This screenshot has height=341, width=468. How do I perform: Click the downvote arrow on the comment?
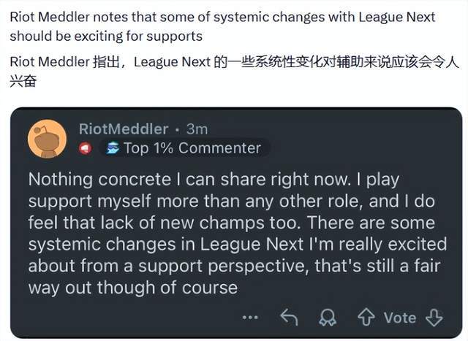click(435, 318)
